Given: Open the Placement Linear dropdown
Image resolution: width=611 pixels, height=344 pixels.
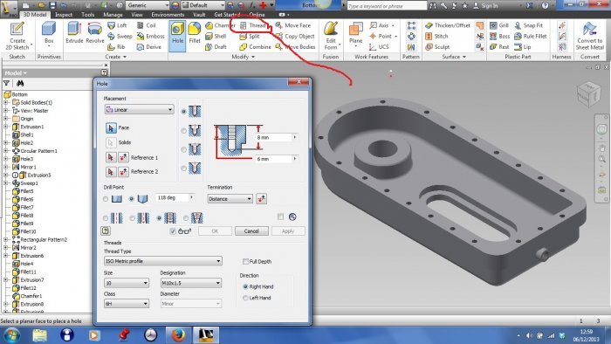Looking at the screenshot, I should click(140, 110).
